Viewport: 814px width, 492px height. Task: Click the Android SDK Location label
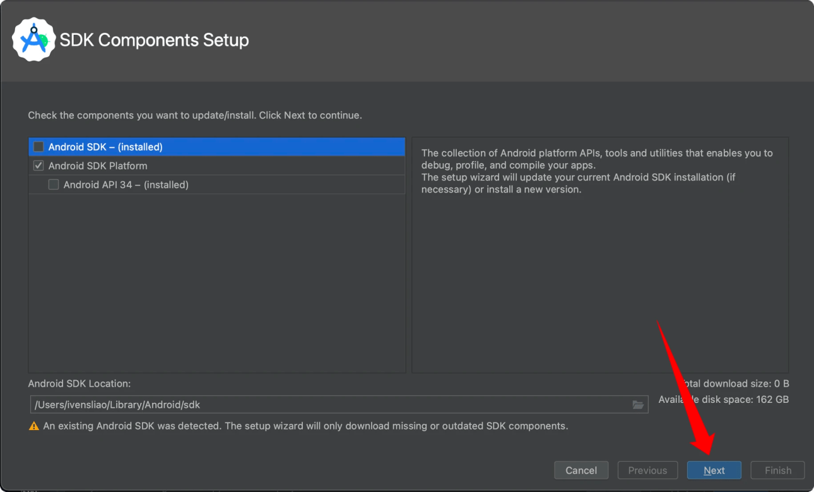(80, 384)
